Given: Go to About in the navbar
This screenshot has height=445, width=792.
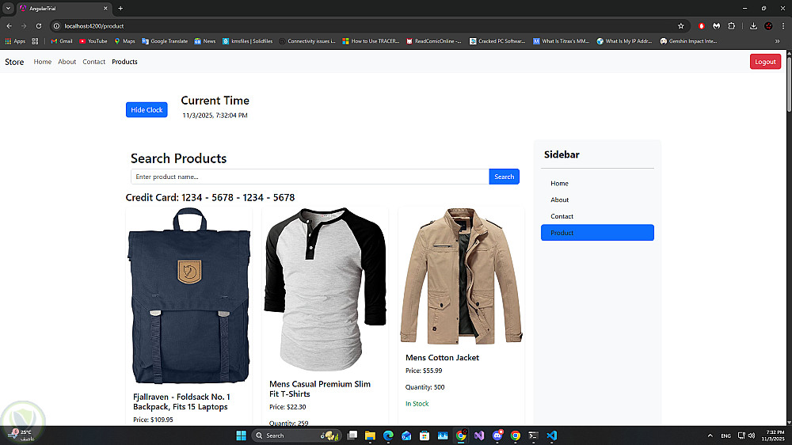Looking at the screenshot, I should point(67,62).
